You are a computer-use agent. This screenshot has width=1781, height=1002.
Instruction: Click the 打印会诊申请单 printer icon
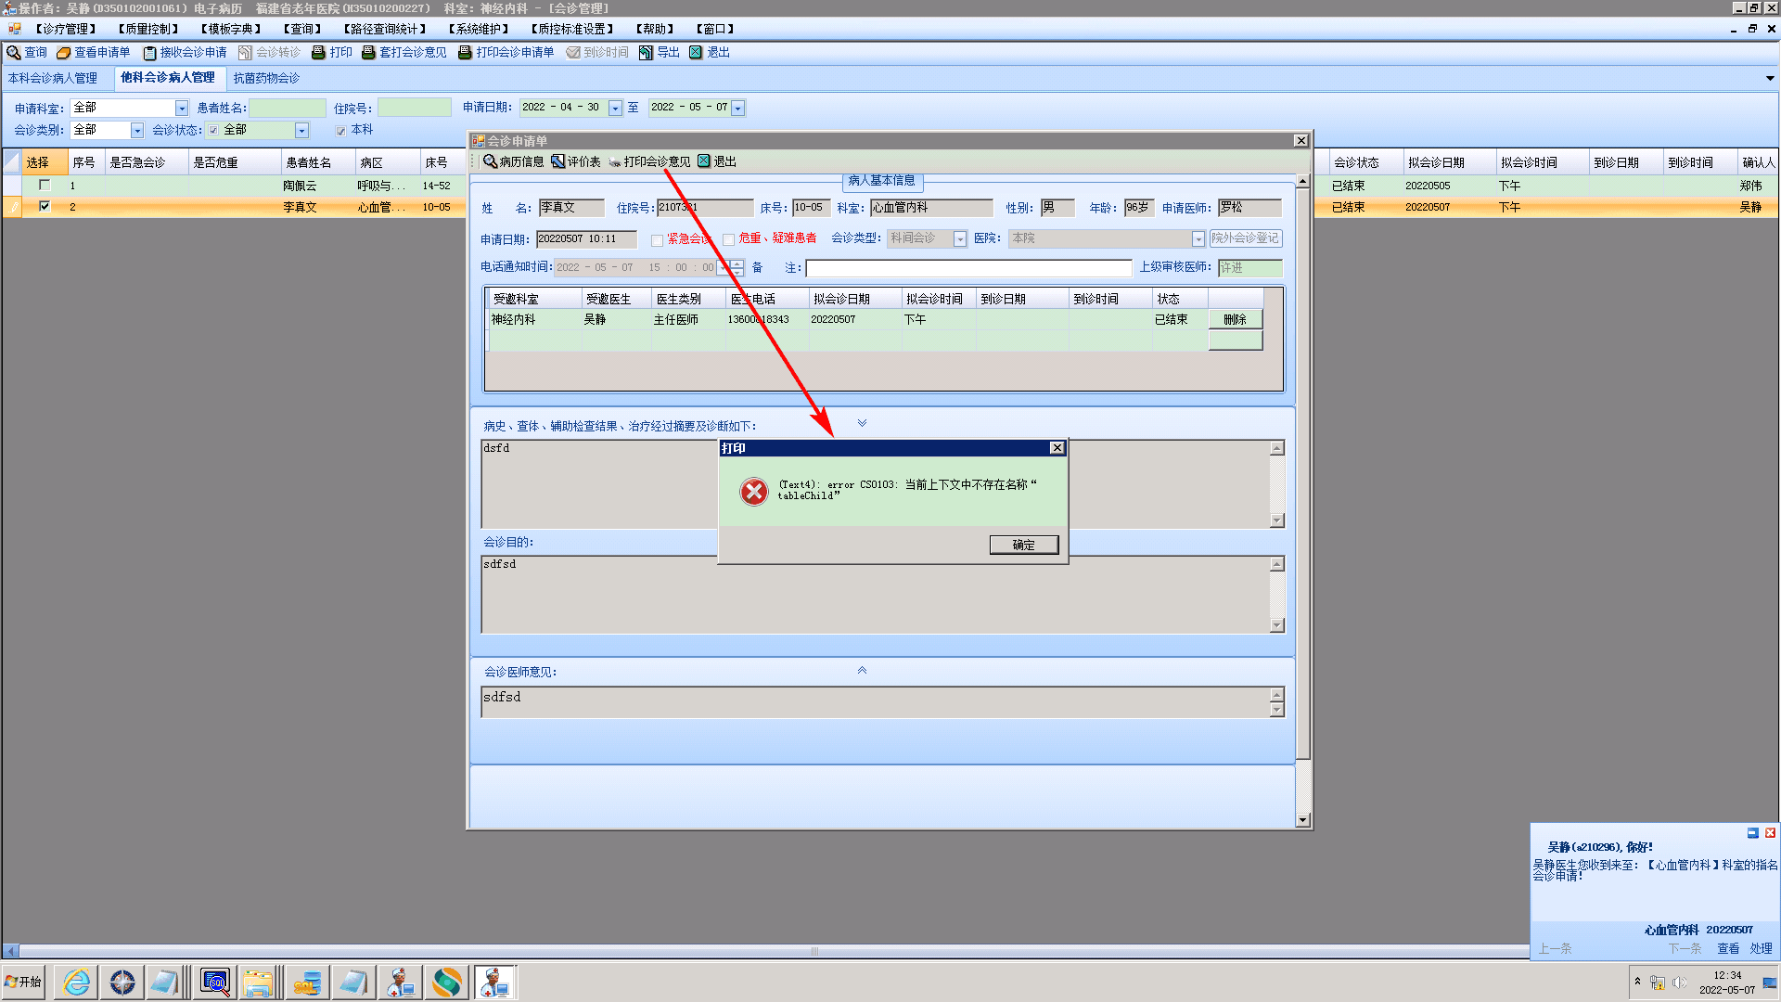[x=466, y=53]
